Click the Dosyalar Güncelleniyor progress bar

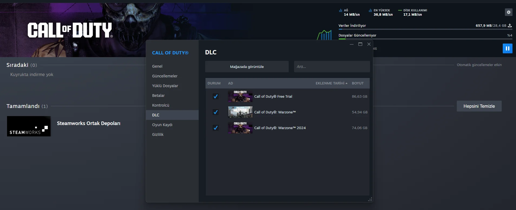point(425,39)
